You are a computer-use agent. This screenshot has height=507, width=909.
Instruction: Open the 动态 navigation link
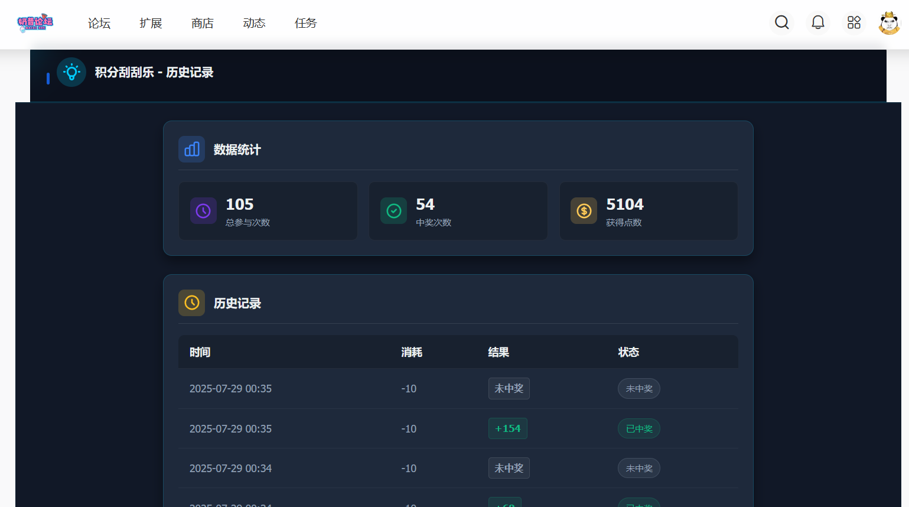254,23
